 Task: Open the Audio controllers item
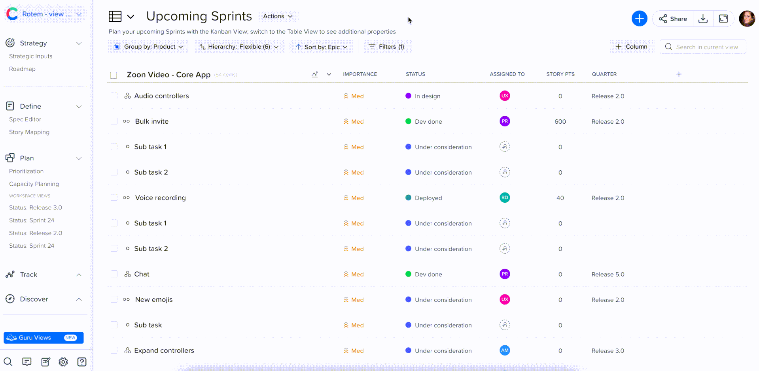pos(161,96)
